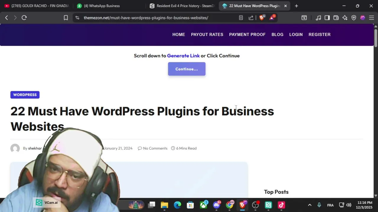Open Brave Shields lion icon
This screenshot has width=378, height=212.
pyautogui.click(x=261, y=18)
